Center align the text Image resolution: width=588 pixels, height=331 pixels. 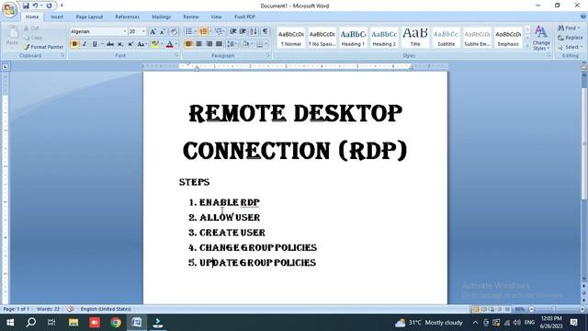198,44
